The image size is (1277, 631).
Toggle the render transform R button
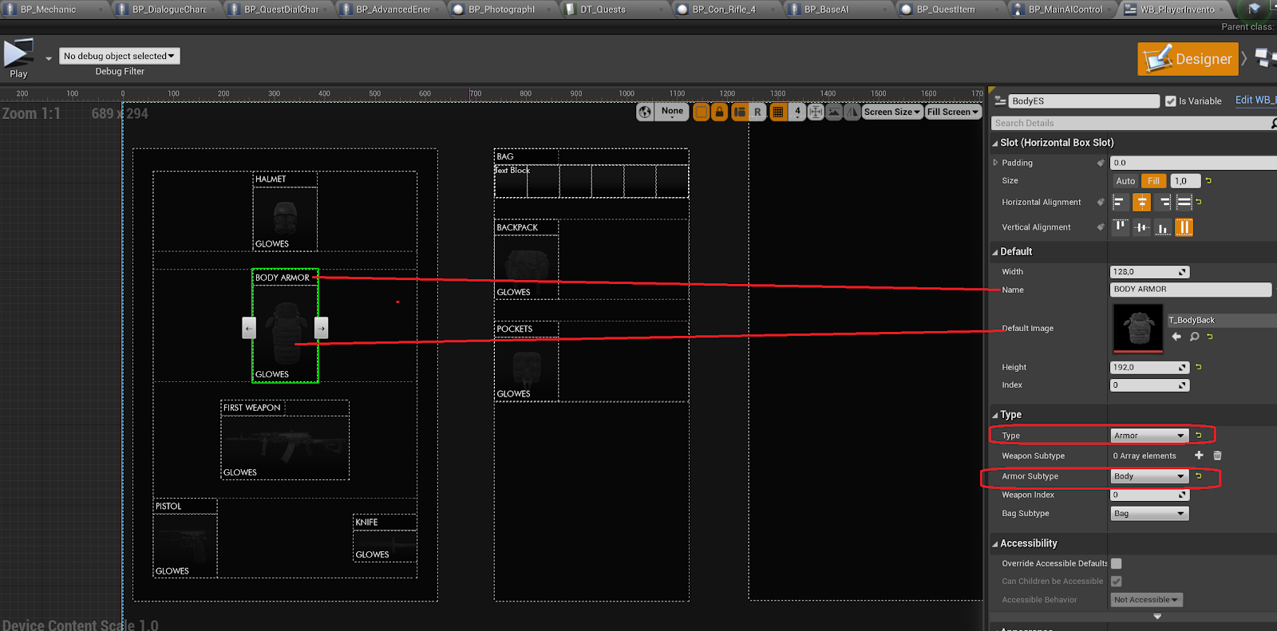pos(757,112)
